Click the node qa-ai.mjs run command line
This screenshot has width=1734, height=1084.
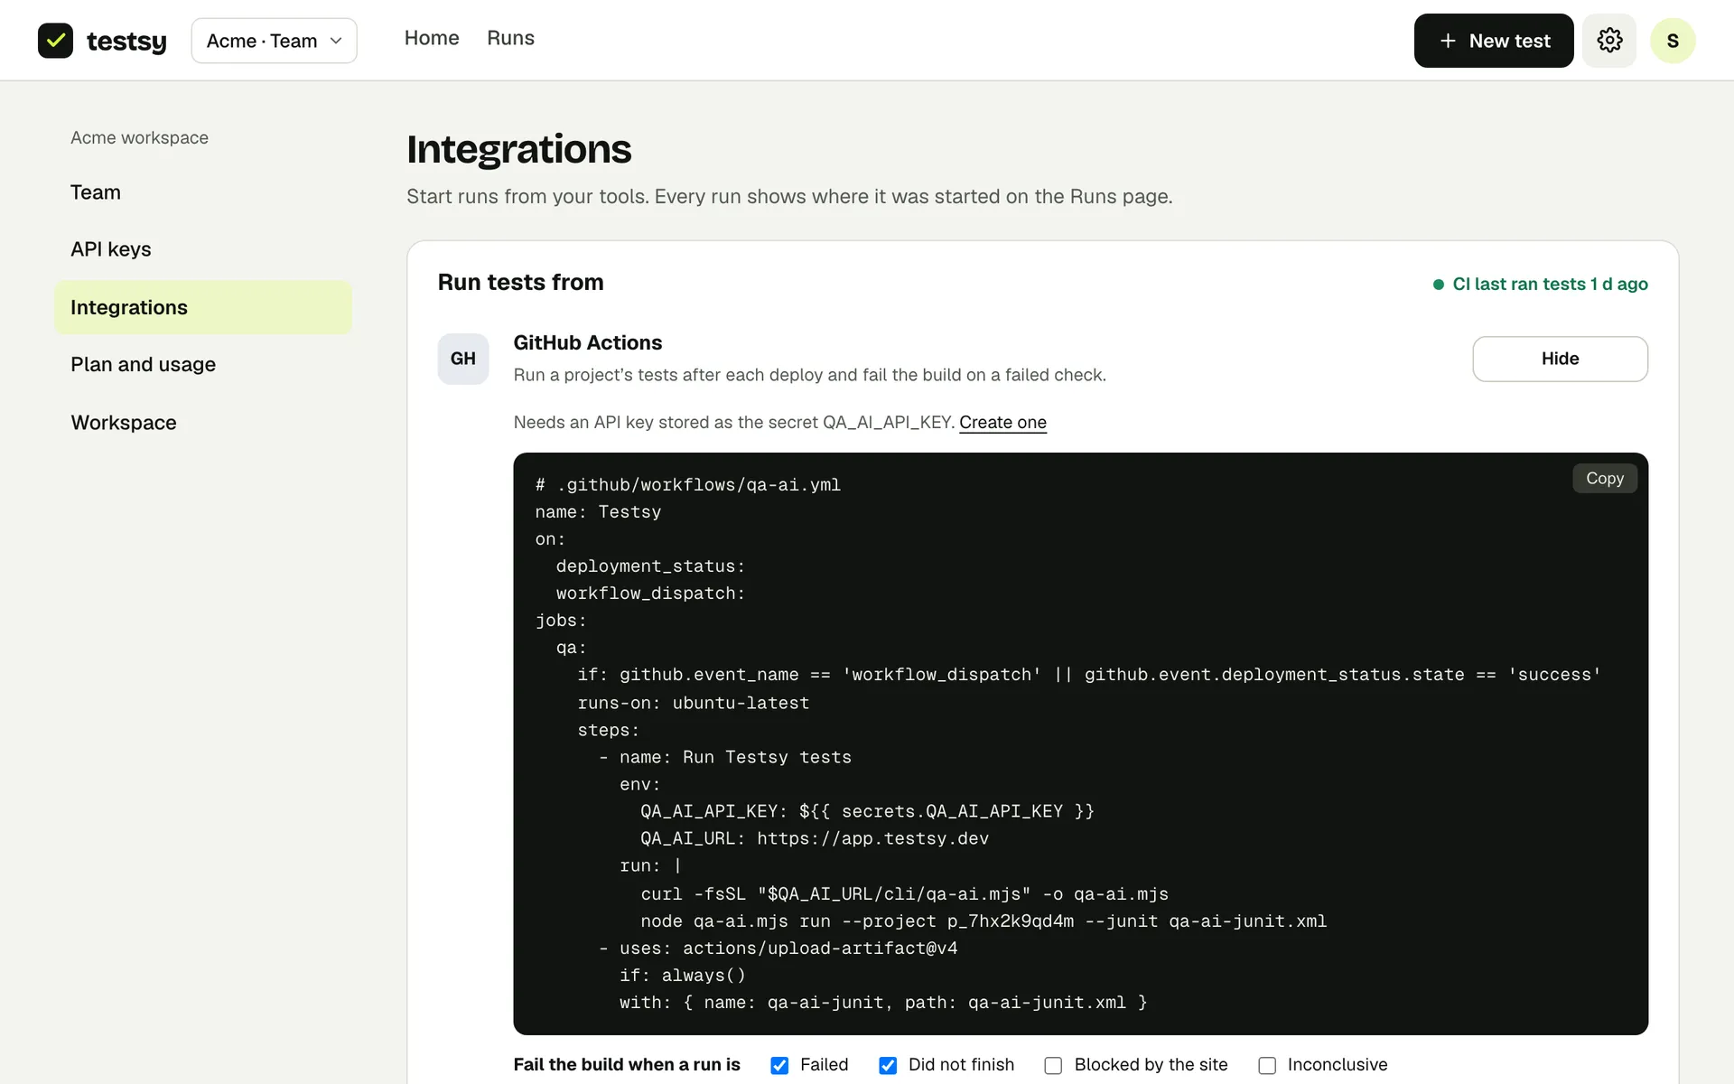click(984, 921)
